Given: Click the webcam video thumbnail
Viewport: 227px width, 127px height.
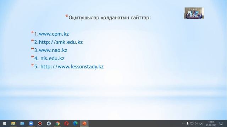Looking at the screenshot, I should [x=194, y=13].
